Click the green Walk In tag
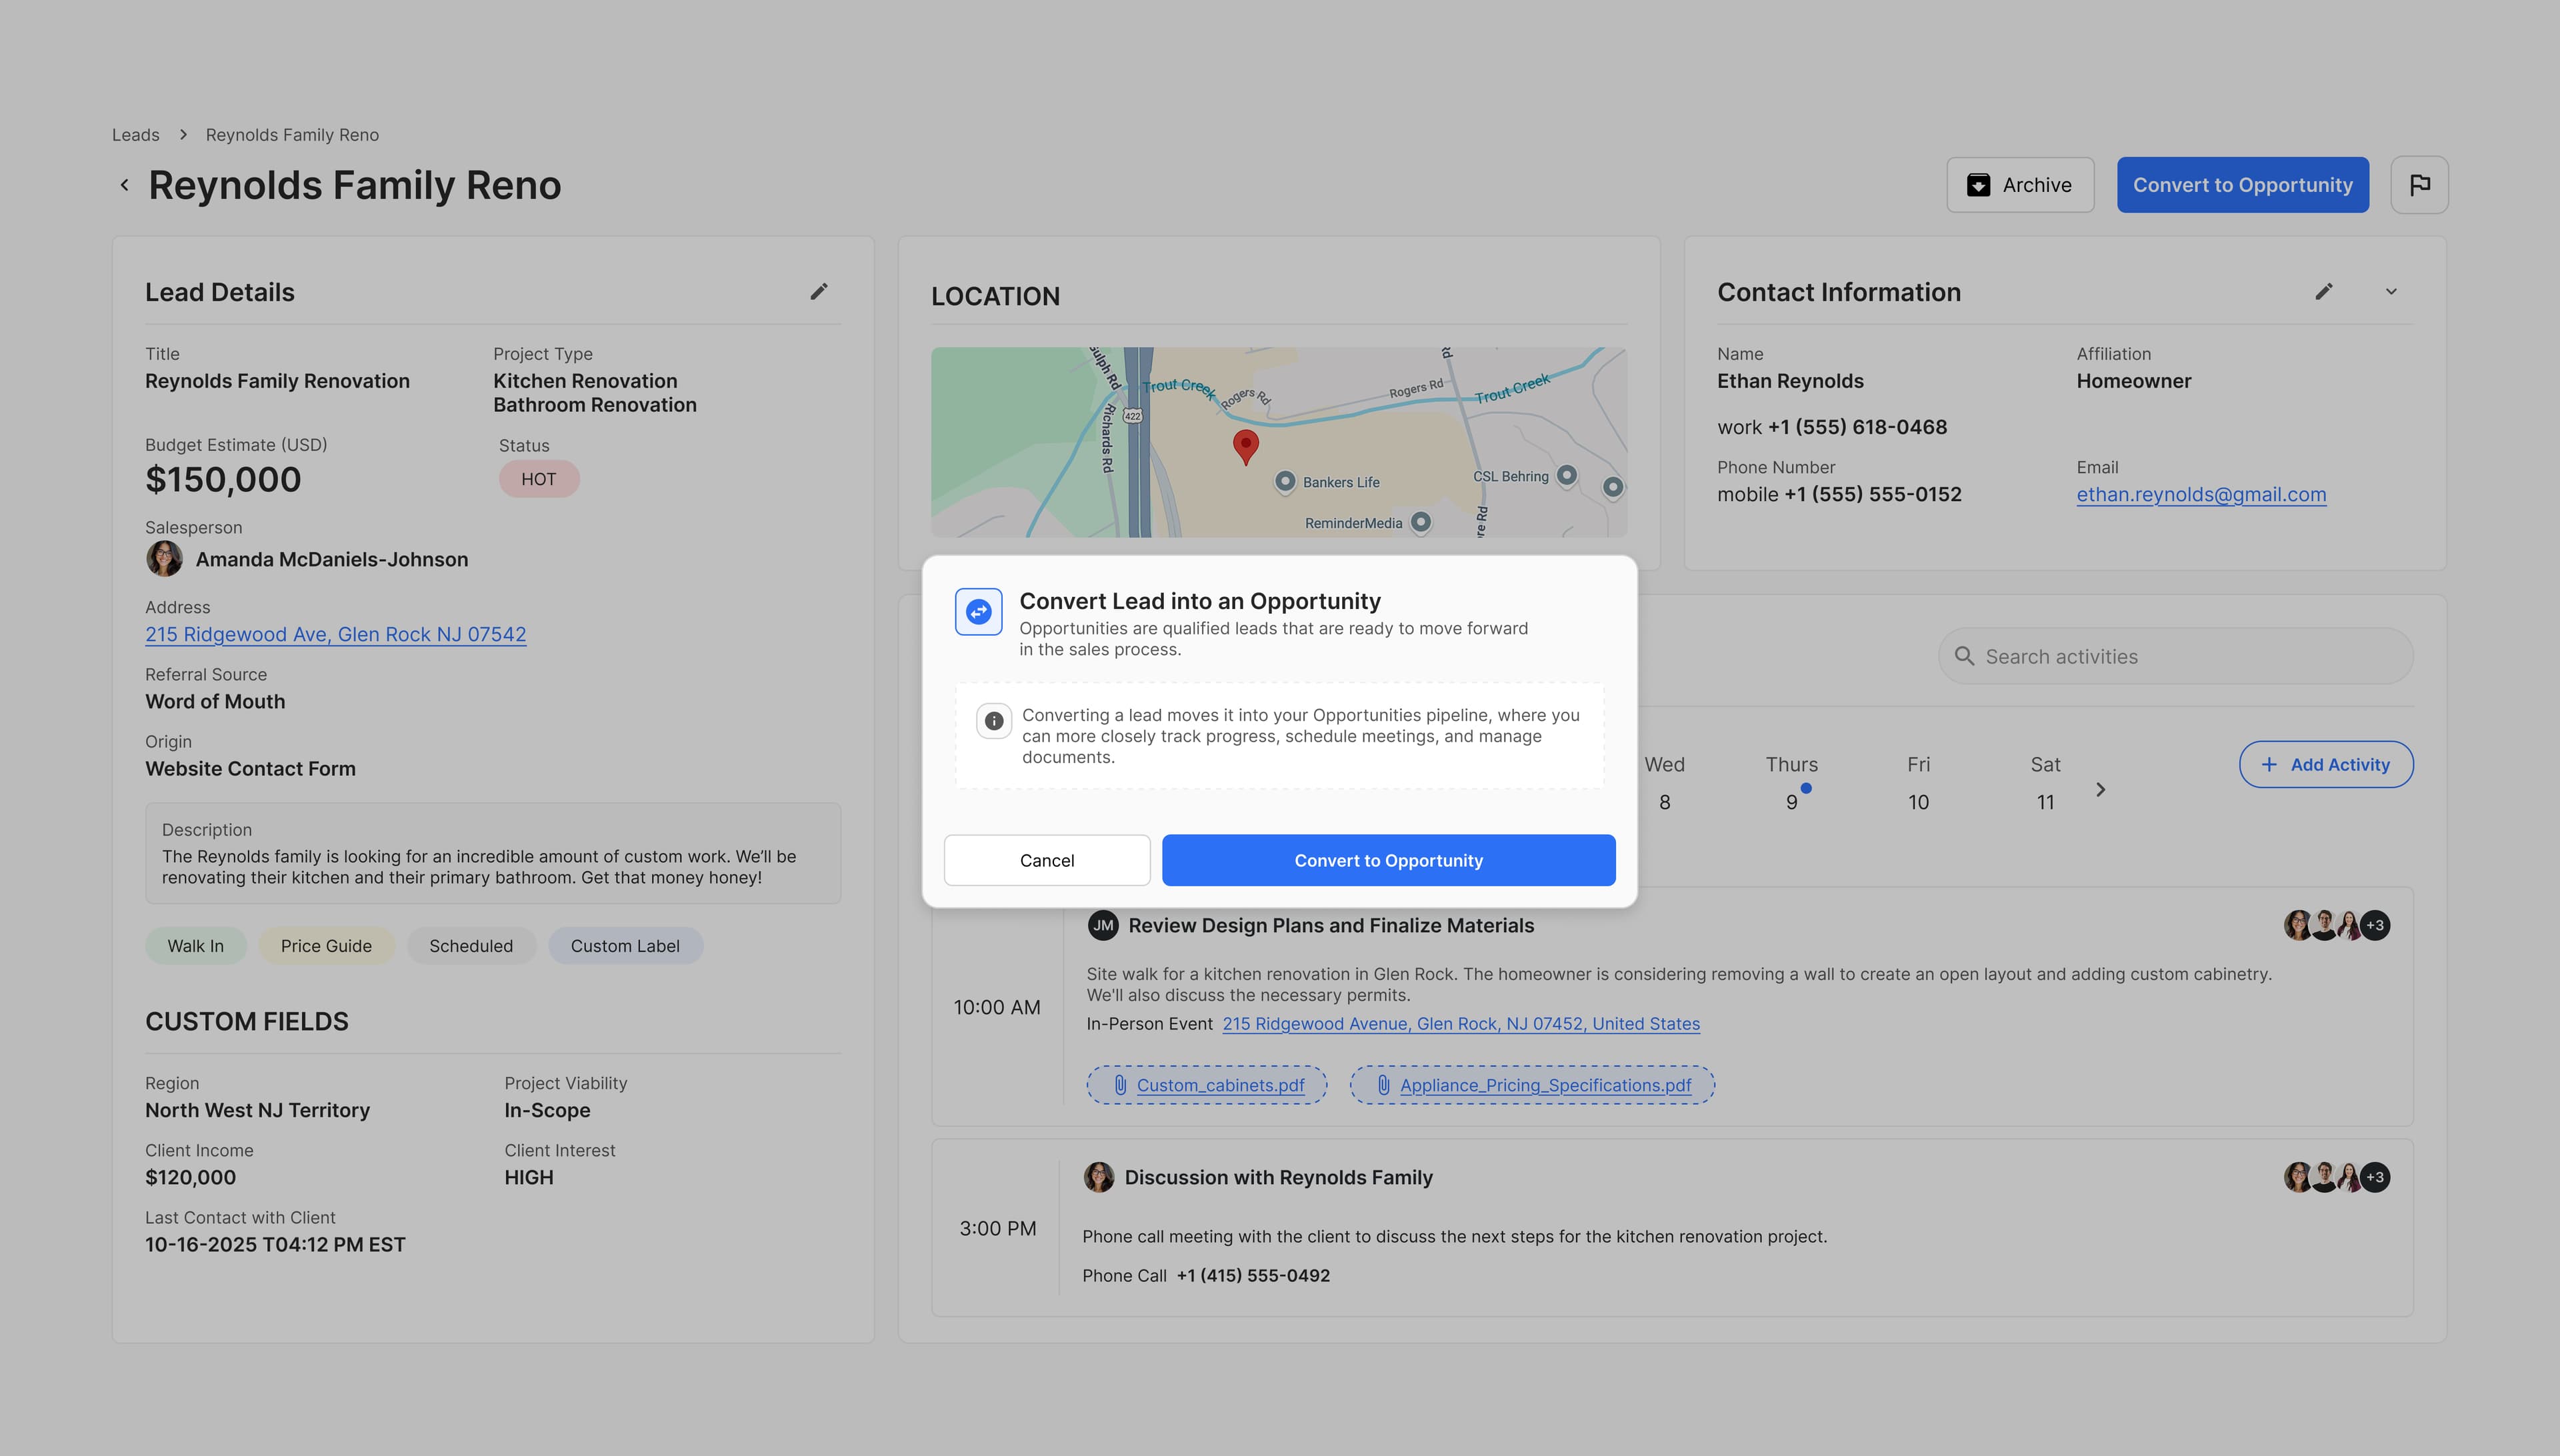 pyautogui.click(x=195, y=946)
